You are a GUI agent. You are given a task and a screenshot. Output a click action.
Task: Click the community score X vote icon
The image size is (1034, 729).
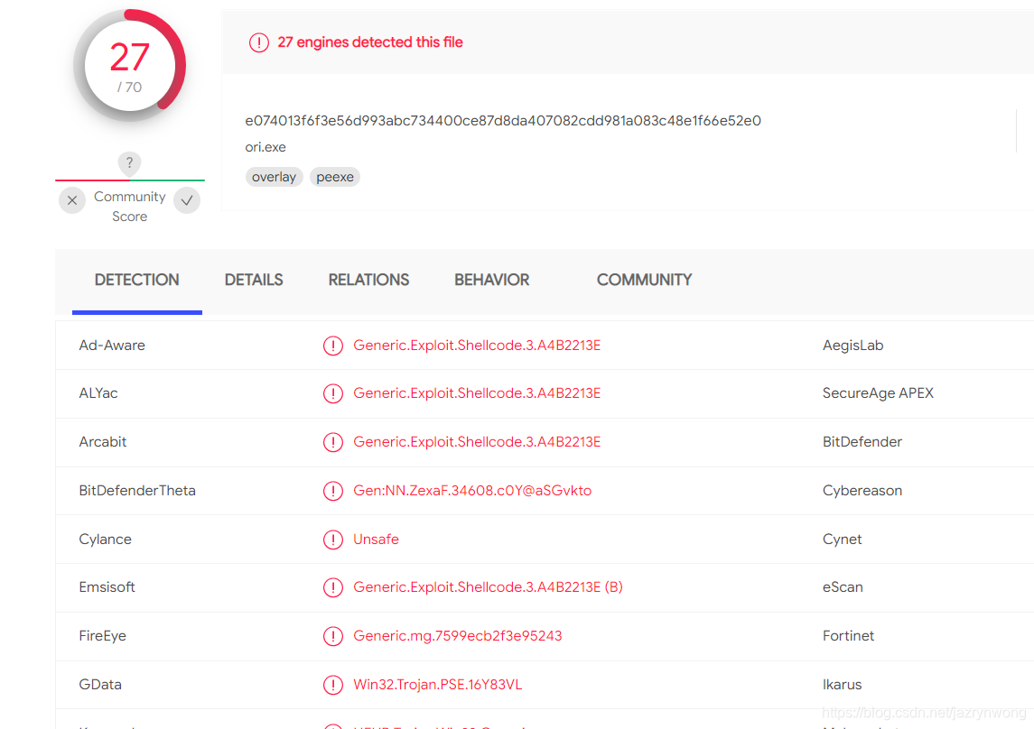pos(72,200)
